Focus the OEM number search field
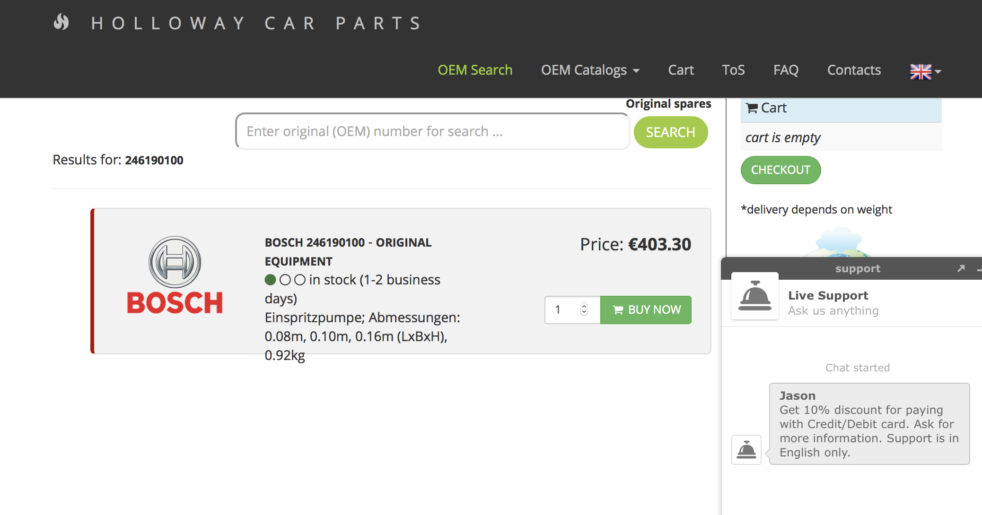Screen dimensions: 982x515 (x=432, y=132)
